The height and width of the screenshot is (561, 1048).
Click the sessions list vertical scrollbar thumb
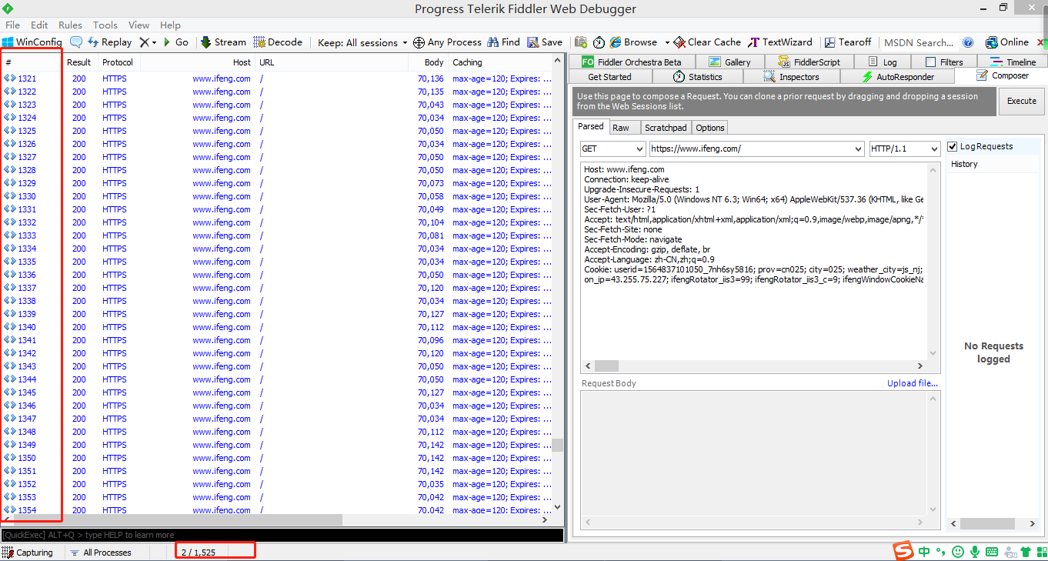click(558, 445)
